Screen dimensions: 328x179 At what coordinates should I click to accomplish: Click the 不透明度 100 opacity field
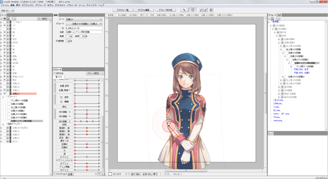click(68, 41)
